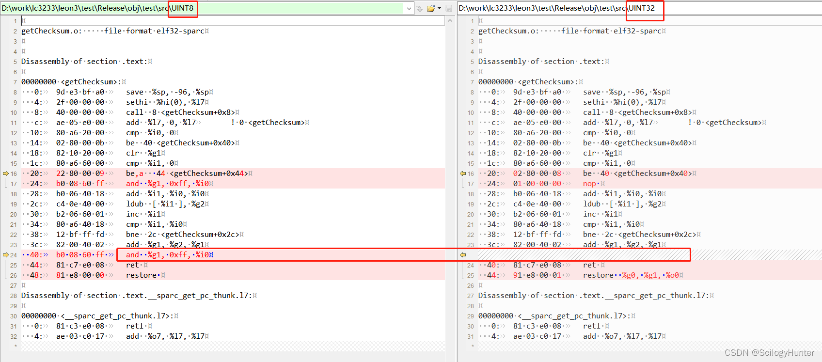822x362 pixels.
Task: Click left 'clr %g1' instruction line
Action: click(x=145, y=153)
